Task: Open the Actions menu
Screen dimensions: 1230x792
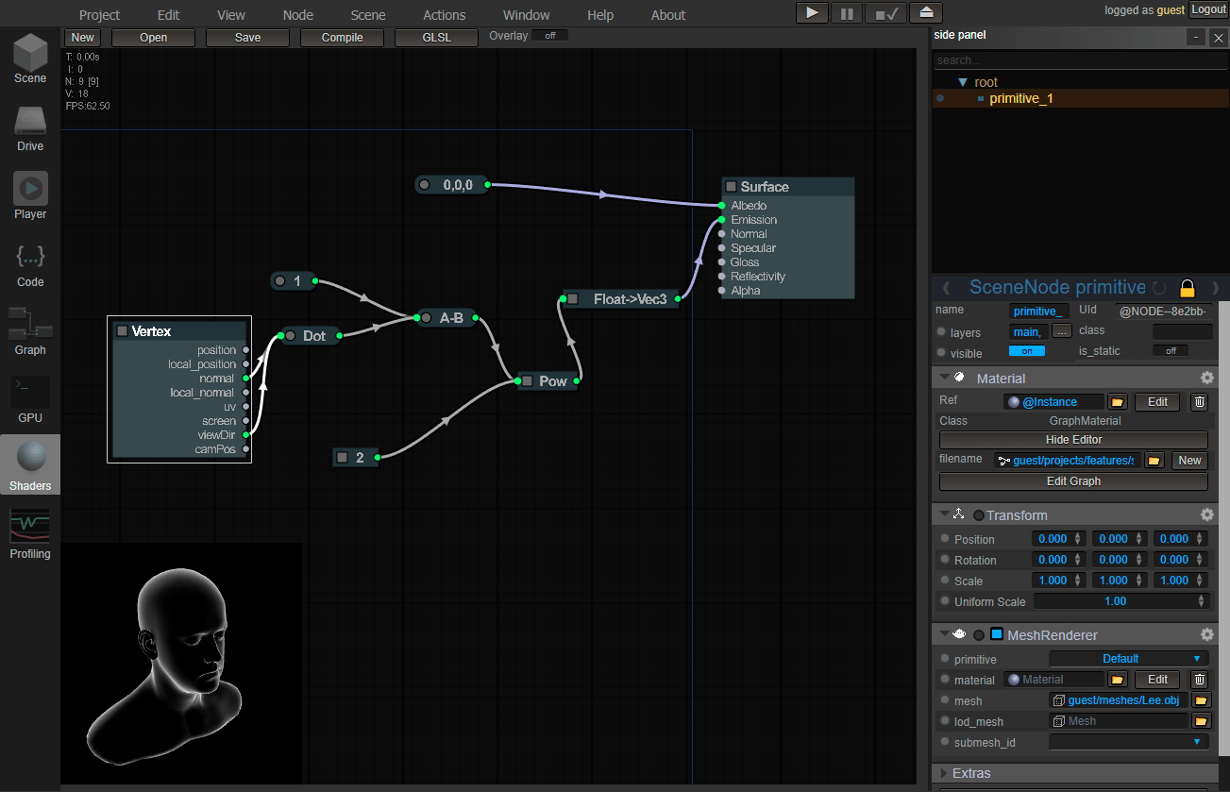Action: click(444, 15)
